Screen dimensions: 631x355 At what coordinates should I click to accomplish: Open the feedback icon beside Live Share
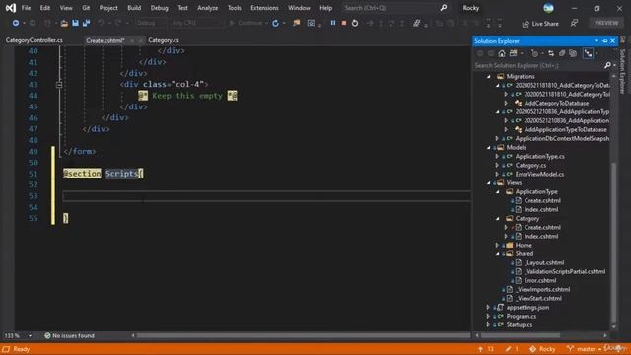(574, 24)
